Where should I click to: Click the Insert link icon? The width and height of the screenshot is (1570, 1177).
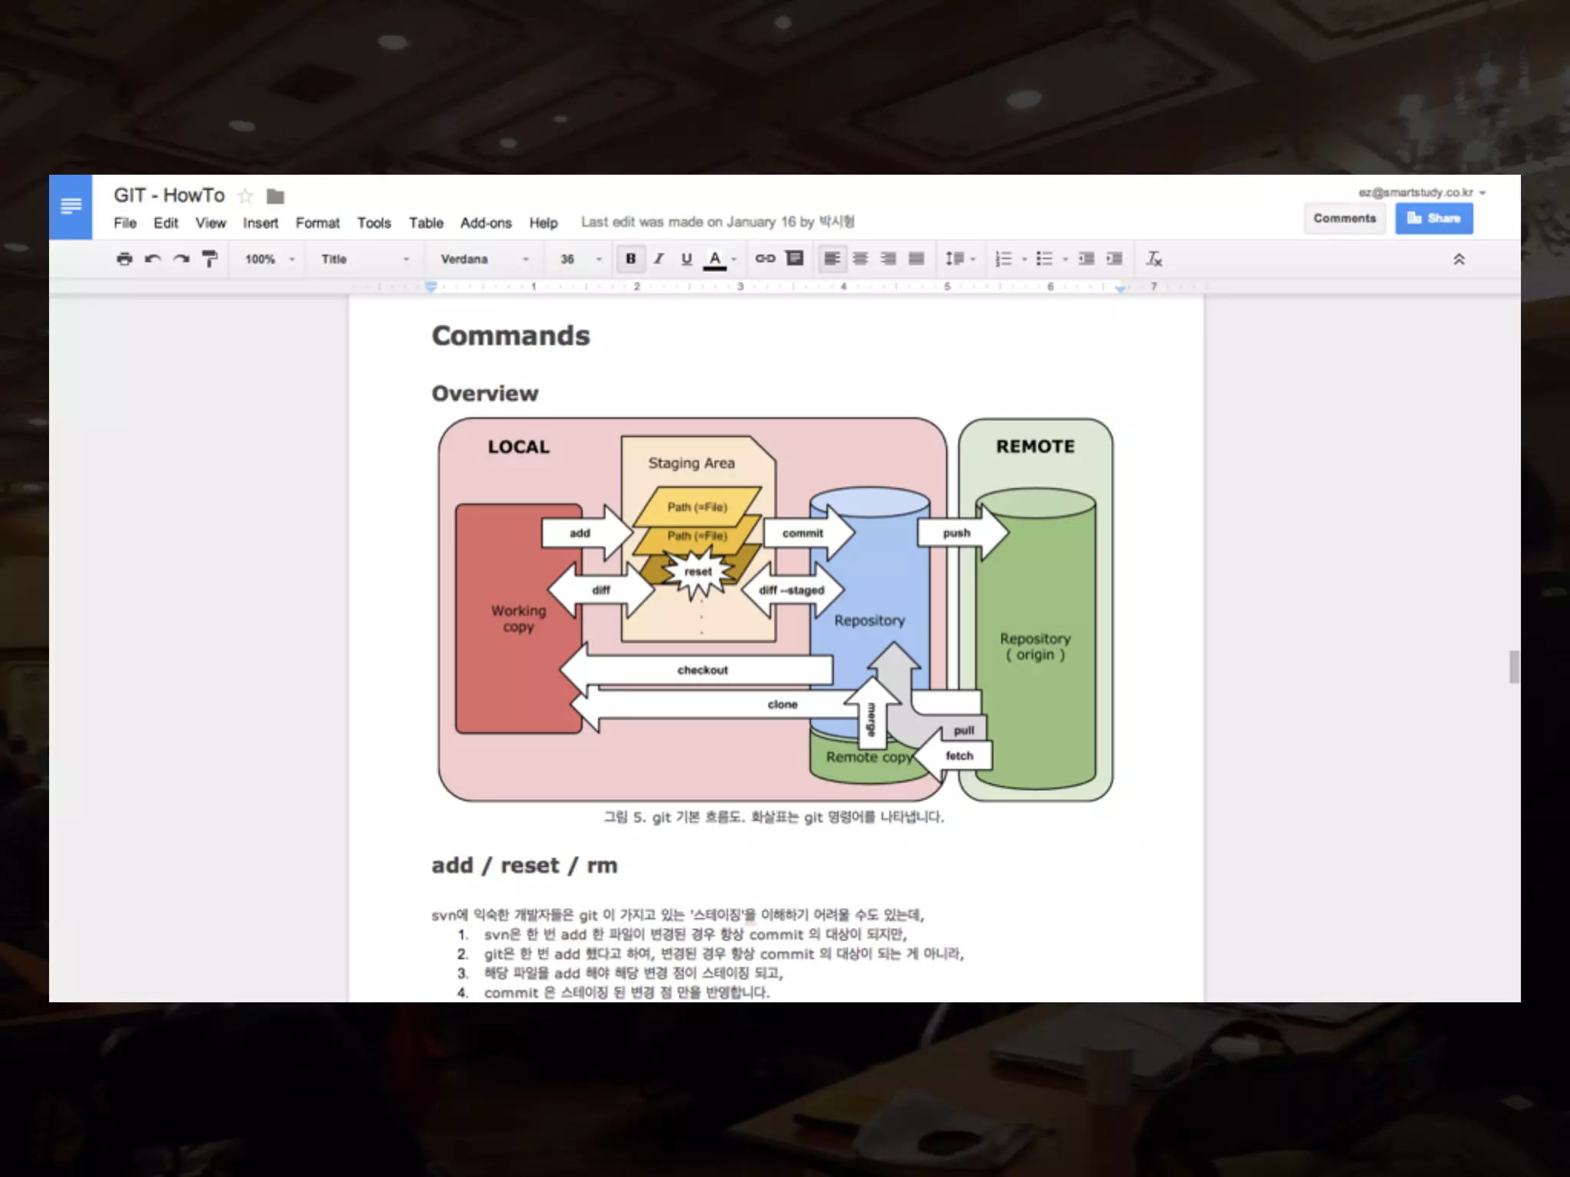pyautogui.click(x=765, y=259)
